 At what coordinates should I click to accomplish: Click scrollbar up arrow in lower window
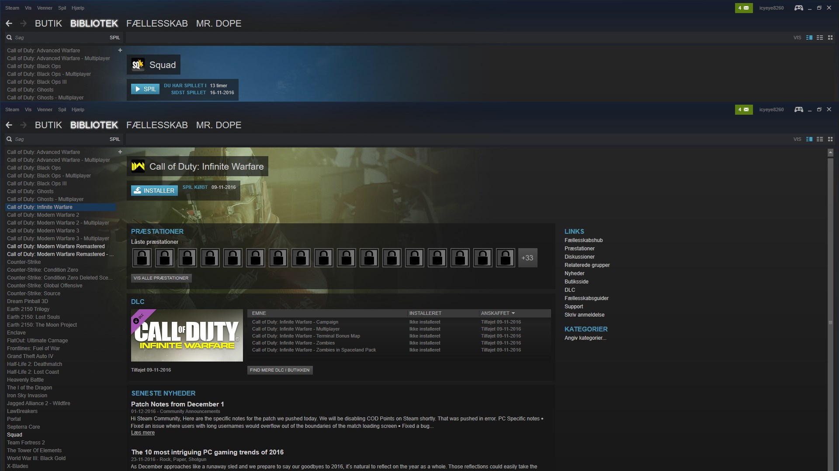click(830, 153)
